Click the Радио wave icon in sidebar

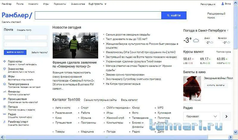[4, 114]
